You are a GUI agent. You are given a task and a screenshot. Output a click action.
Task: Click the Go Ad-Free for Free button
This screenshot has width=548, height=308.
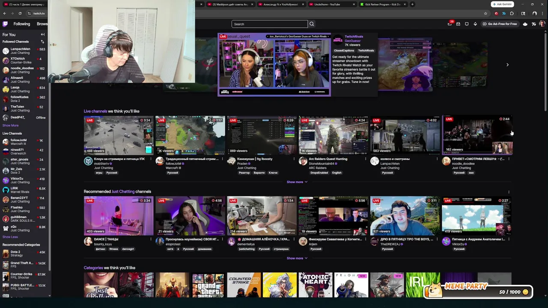pyautogui.click(x=500, y=24)
